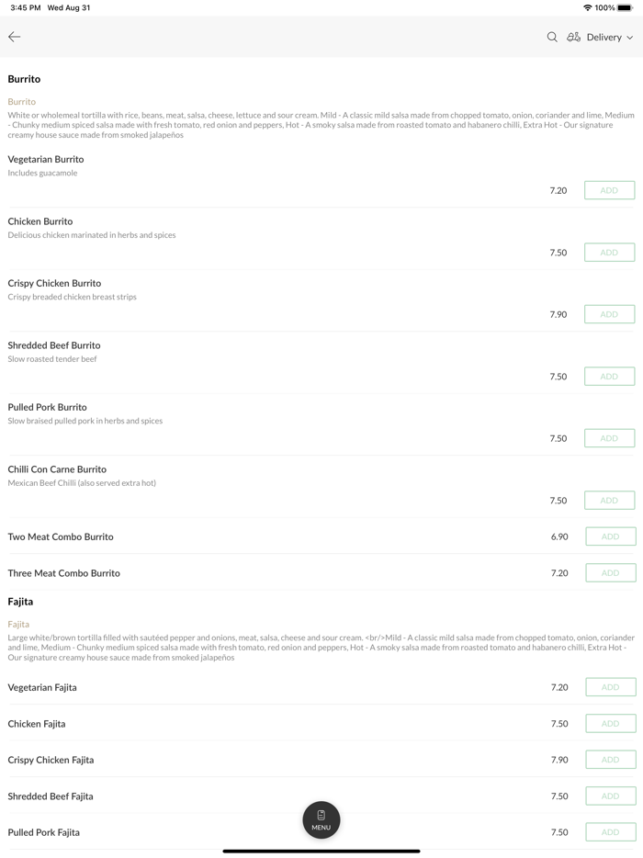Expand the Delivery dropdown chevron
The height and width of the screenshot is (858, 643).
[x=630, y=38]
